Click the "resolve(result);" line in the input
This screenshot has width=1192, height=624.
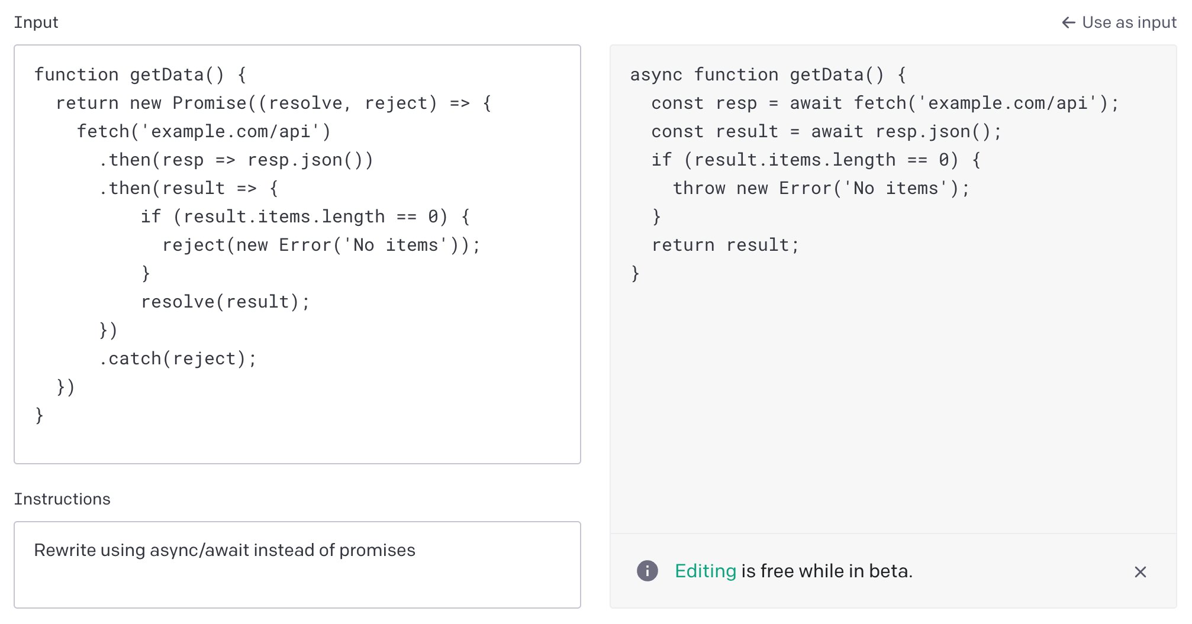click(225, 302)
